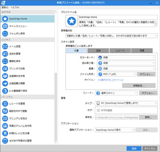Click the [文書内日付]_[タイトル] title link
Viewport: 160px width, 152px height.
111,80
